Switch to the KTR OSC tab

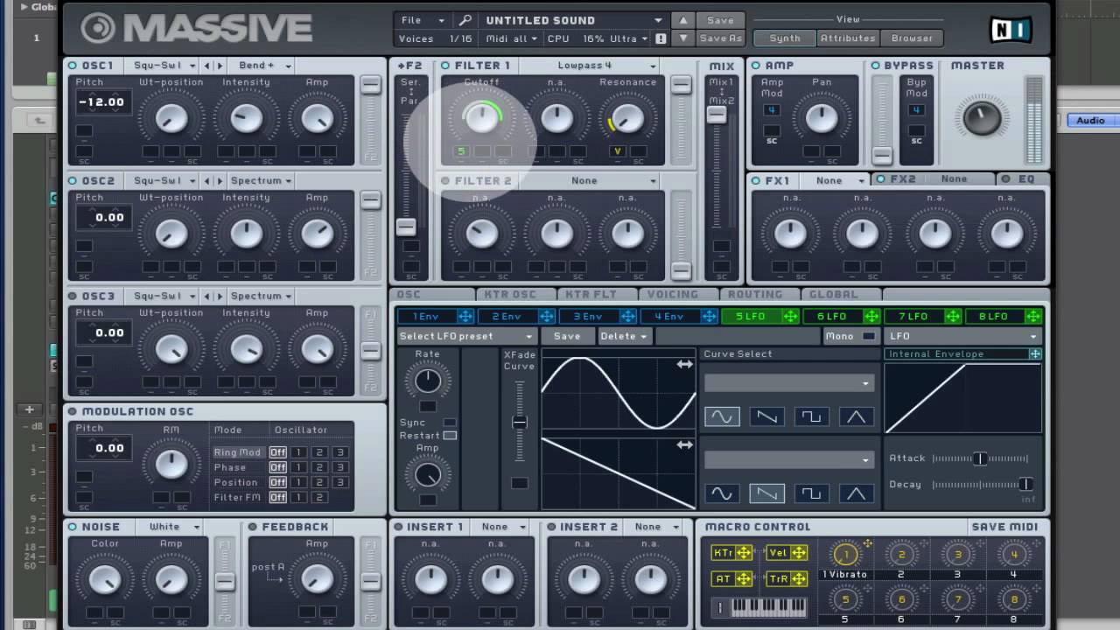514,295
